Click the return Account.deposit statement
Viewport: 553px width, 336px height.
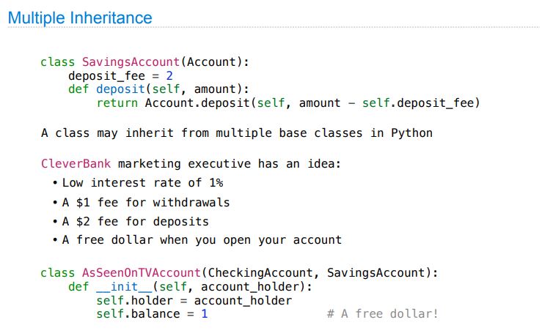(288, 103)
